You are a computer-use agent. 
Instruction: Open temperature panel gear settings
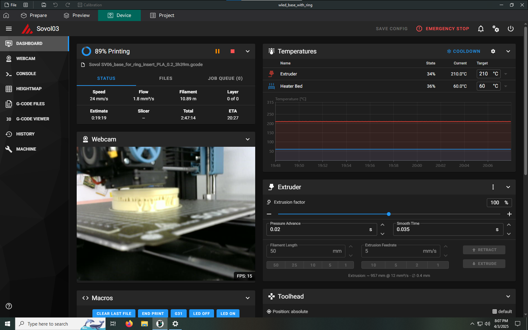(493, 51)
